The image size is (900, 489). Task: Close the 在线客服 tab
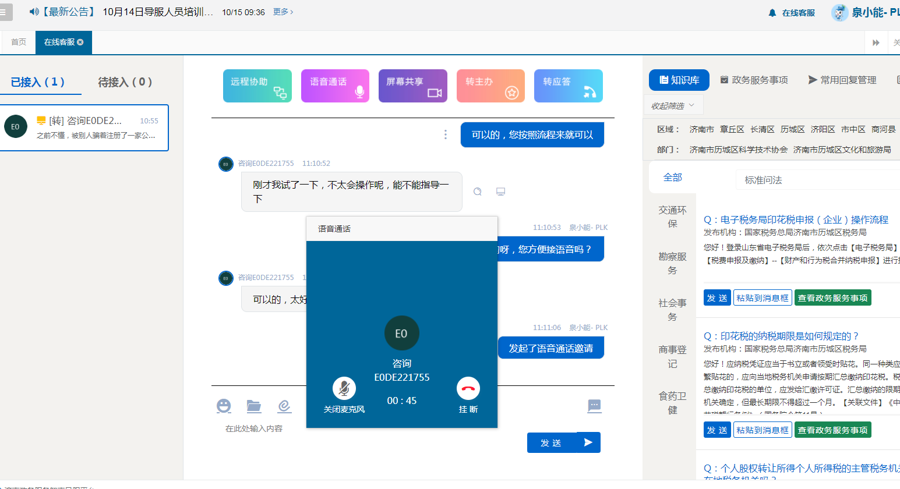(x=80, y=42)
